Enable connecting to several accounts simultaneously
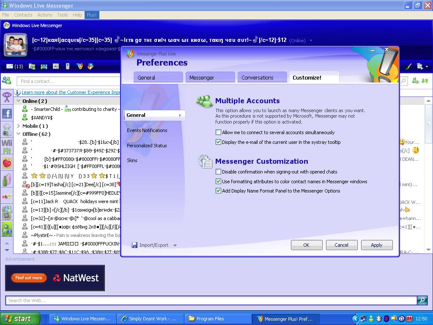The height and width of the screenshot is (325, 433). 218,132
